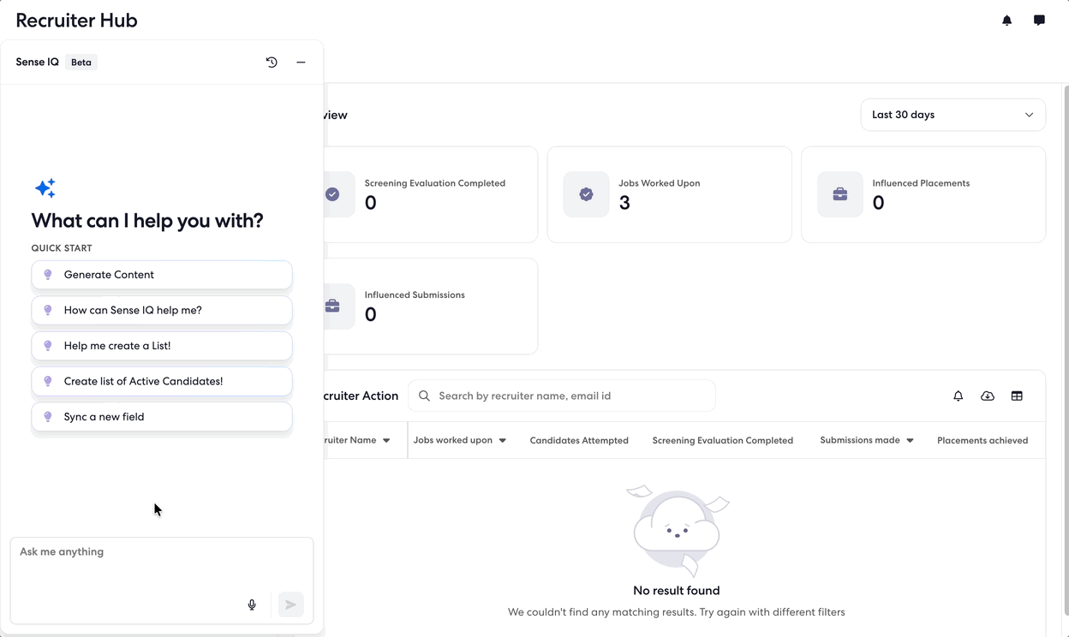Click the lightbulb icon beside Sync a new field
The width and height of the screenshot is (1069, 637).
tap(48, 417)
